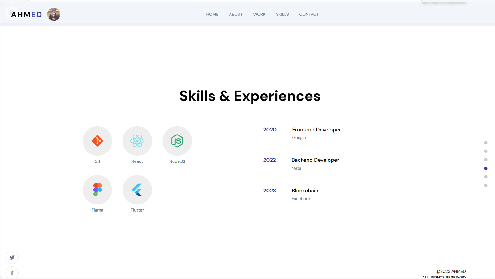Open the CONTACT nav link
Viewport: 495px width, 279px height.
309,15
